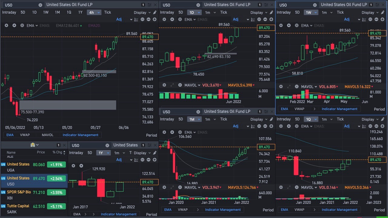Open the watchlist selector dropdown with bank icon

coord(35,145)
